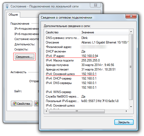The image size is (144, 136).
Task: Select the IPv4: WINS-сервер row
Action: [86, 92]
